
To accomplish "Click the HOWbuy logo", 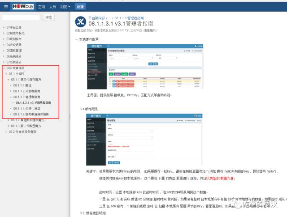I will click(22, 7).
